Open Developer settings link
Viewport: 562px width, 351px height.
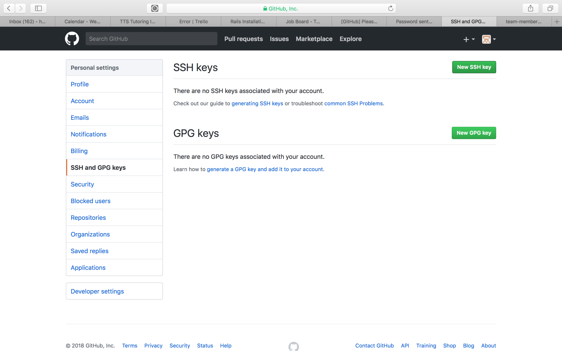click(x=97, y=291)
